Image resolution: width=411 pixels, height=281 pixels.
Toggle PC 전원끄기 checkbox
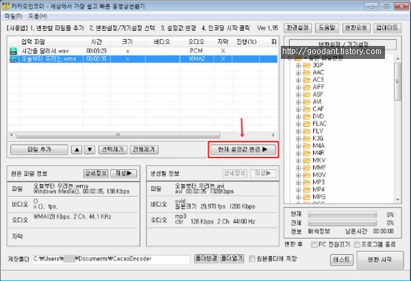point(314,245)
